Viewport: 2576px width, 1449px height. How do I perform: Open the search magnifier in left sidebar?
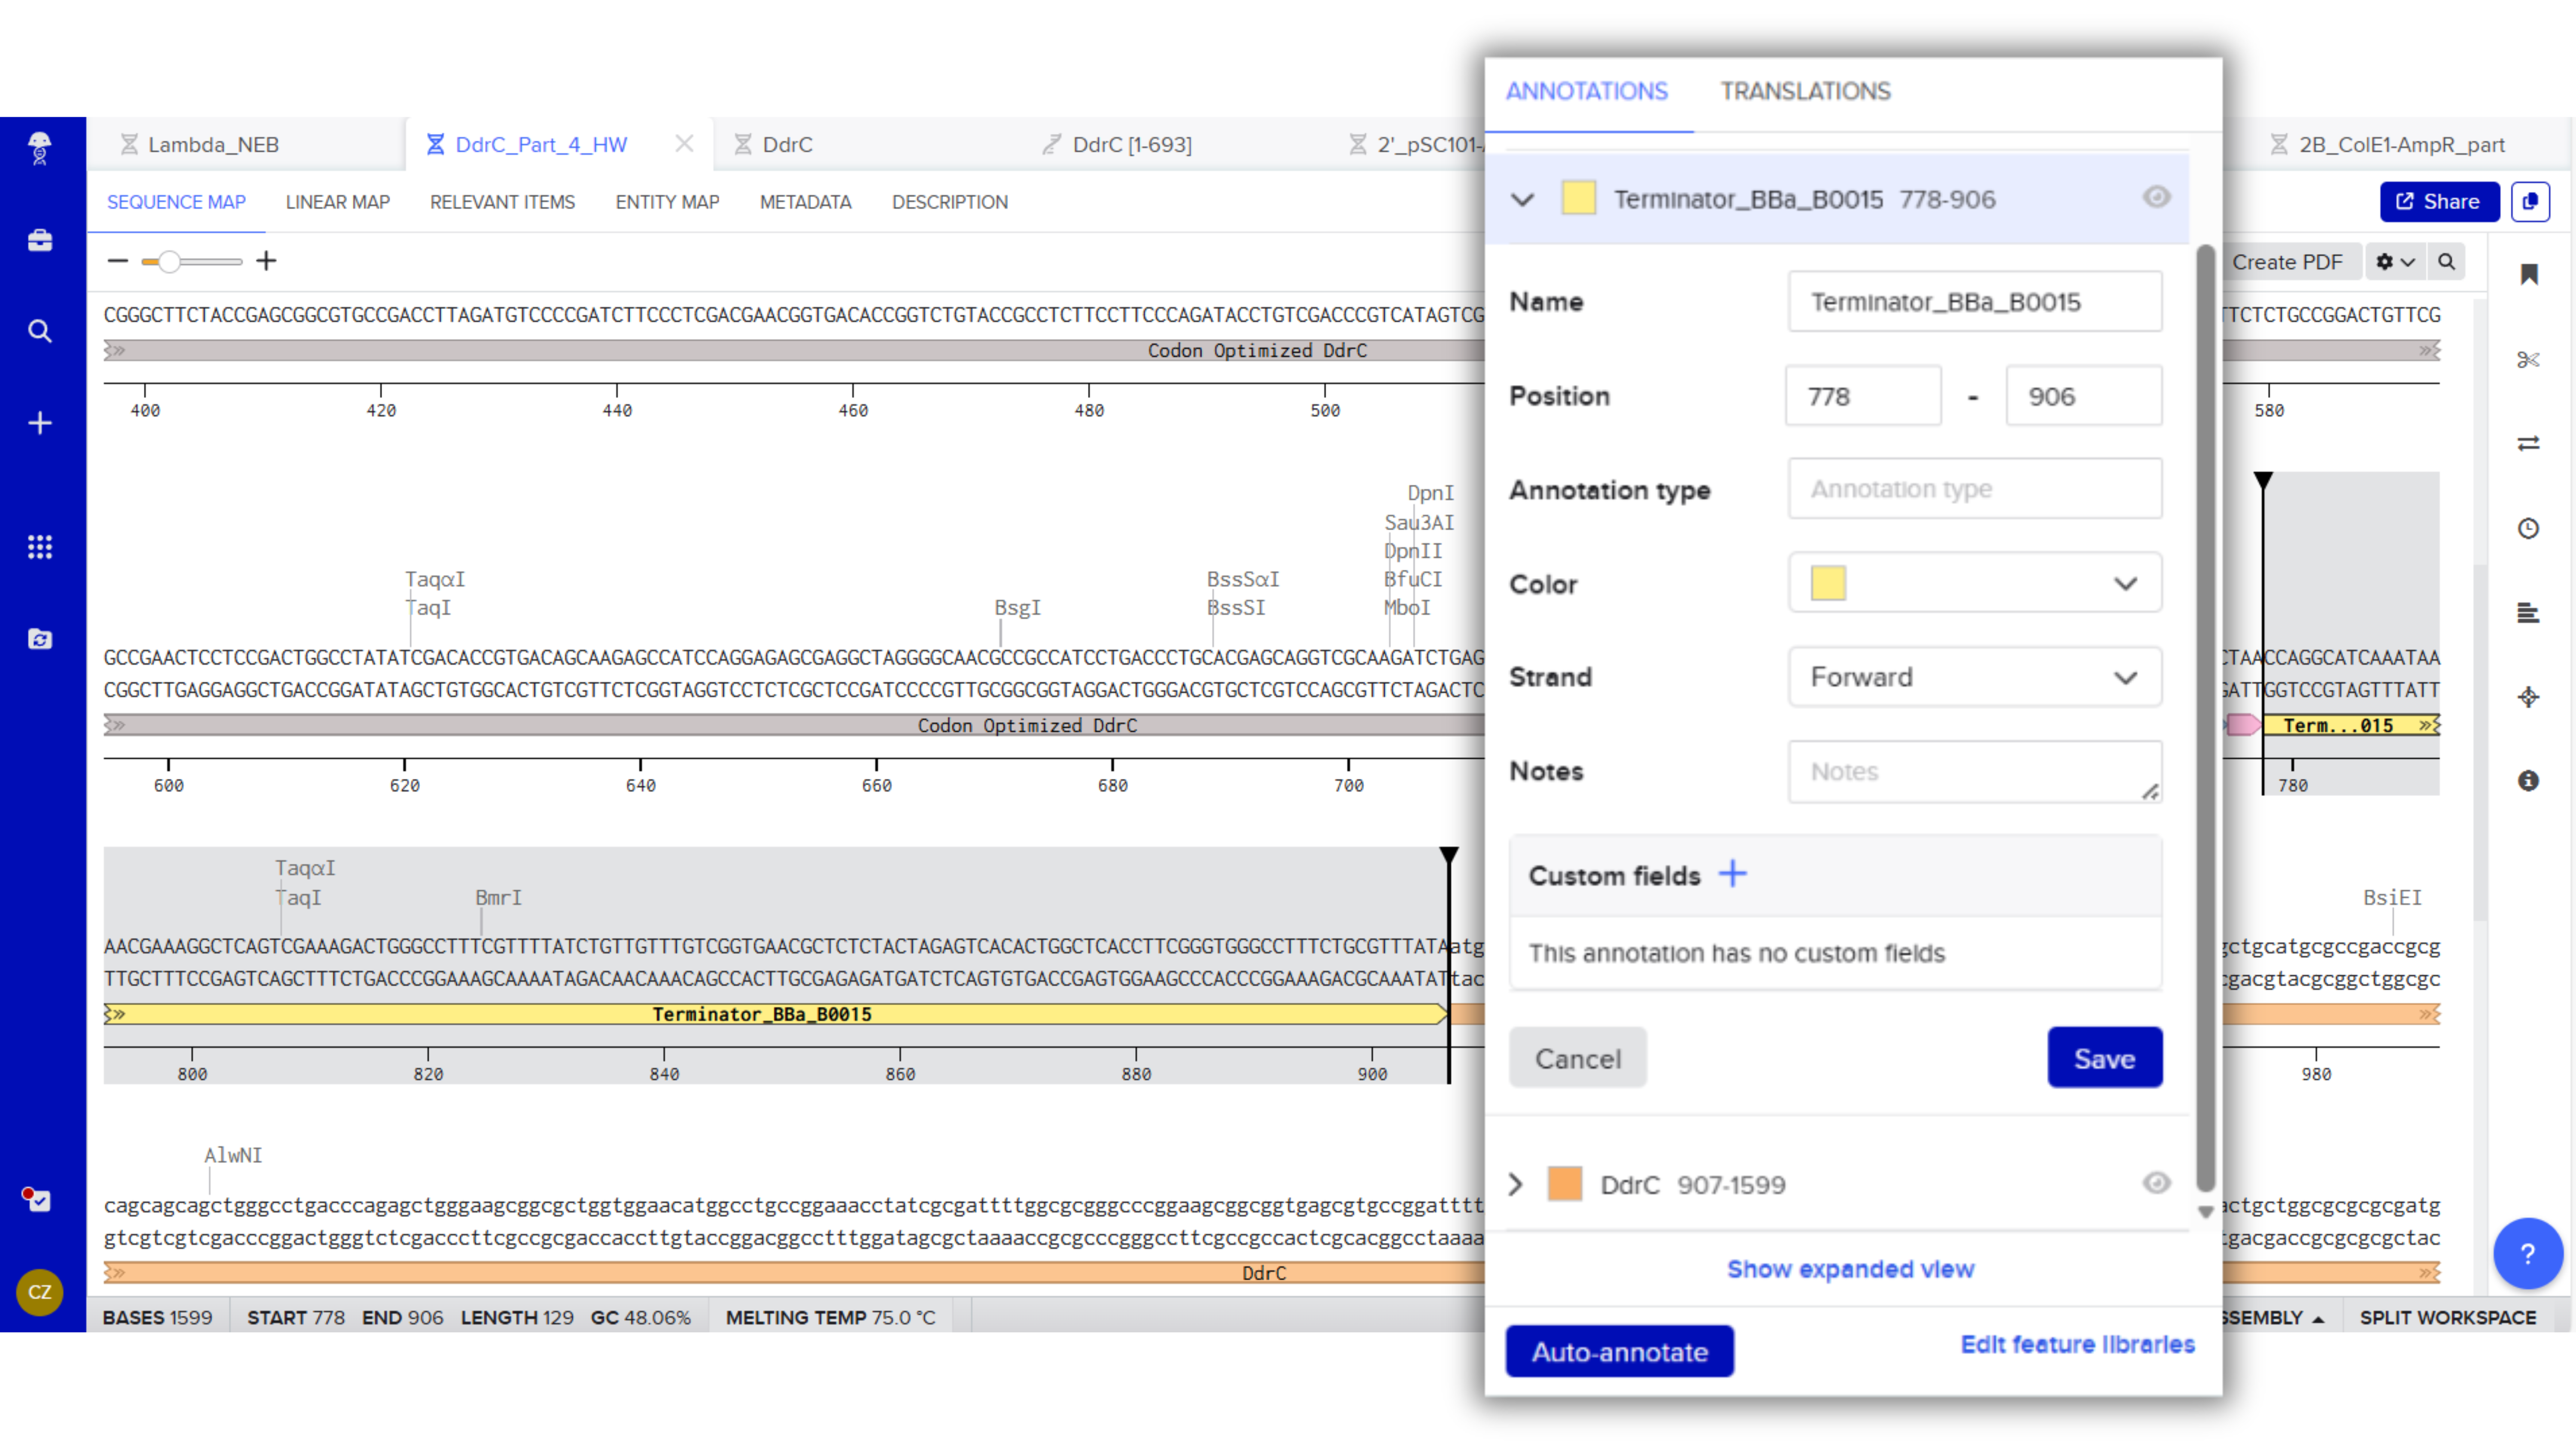point(40,331)
